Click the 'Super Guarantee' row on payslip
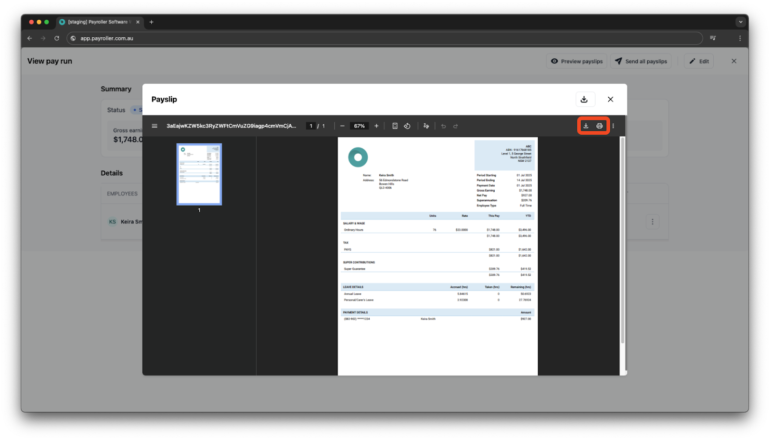Image resolution: width=770 pixels, height=440 pixels. tap(437, 269)
